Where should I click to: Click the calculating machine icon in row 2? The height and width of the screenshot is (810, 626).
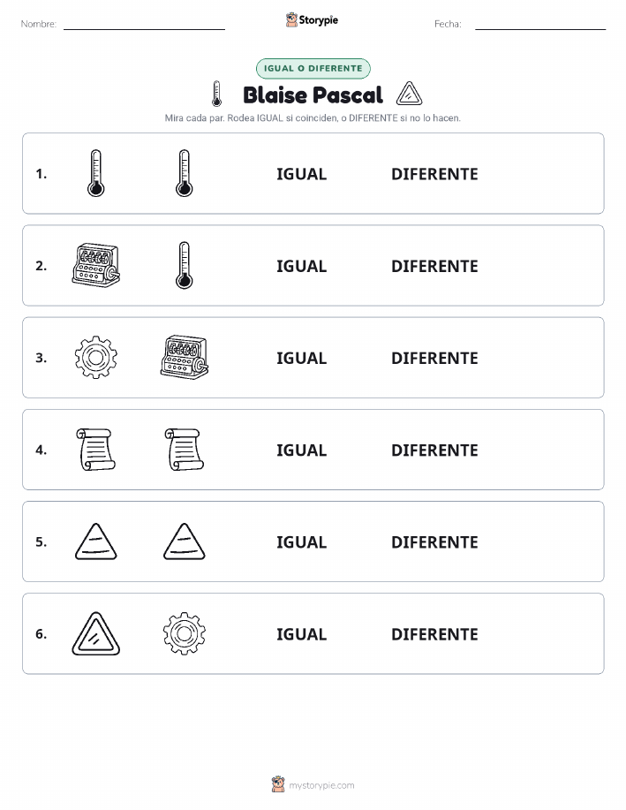click(x=96, y=266)
